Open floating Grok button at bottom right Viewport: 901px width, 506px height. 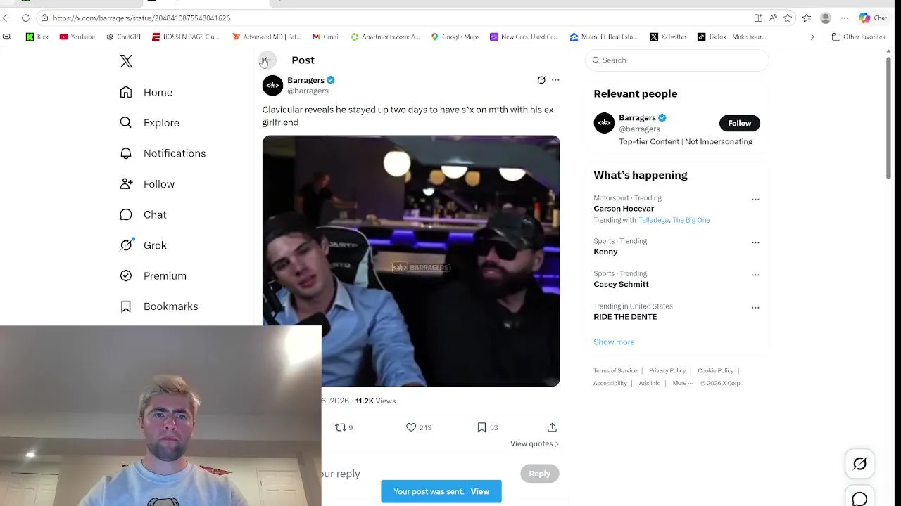click(x=859, y=464)
